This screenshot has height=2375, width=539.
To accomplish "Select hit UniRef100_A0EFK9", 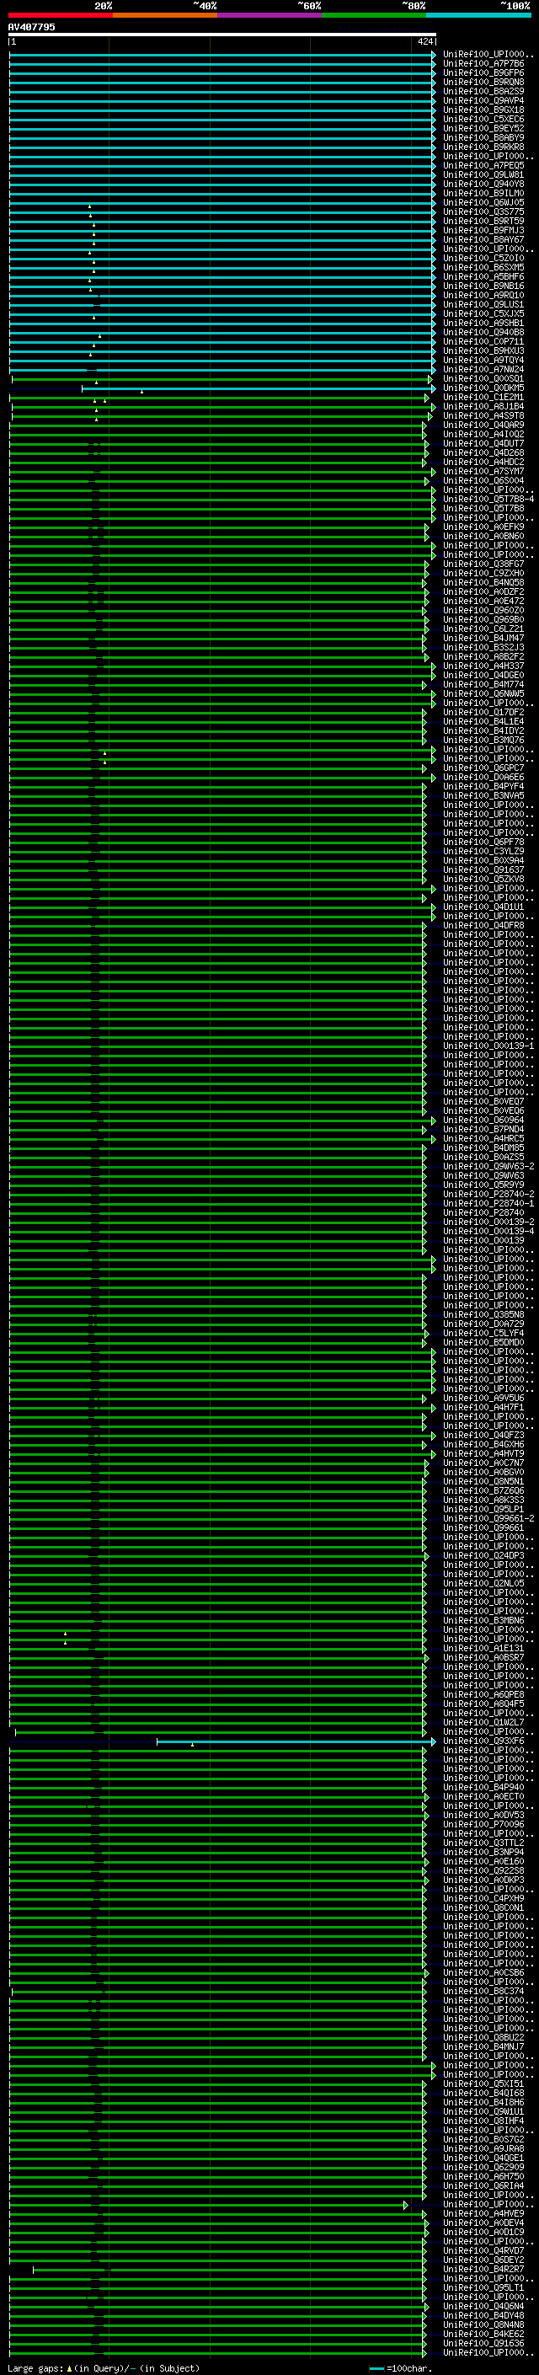I will 483,527.
